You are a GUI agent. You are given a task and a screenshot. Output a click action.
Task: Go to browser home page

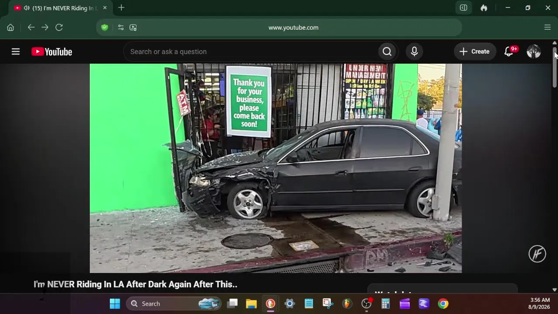tap(10, 27)
